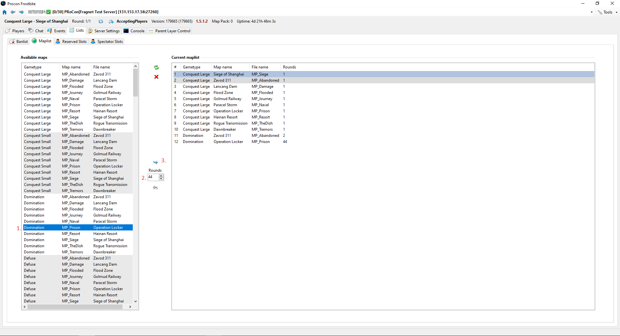Open the Console tab
Image resolution: width=620 pixels, height=336 pixels.
(x=134, y=31)
